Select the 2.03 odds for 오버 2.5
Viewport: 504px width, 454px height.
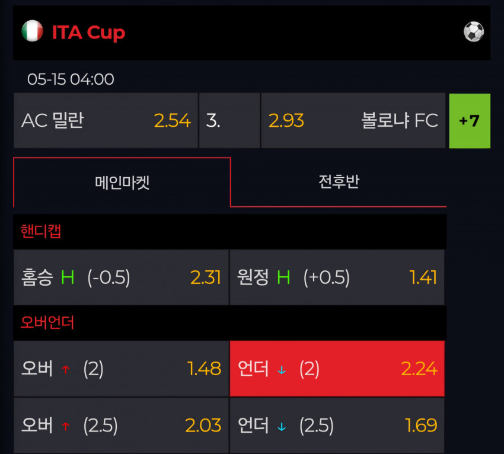[121, 426]
